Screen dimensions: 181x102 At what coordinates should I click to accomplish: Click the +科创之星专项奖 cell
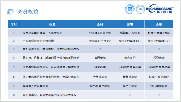(x=159, y=67)
